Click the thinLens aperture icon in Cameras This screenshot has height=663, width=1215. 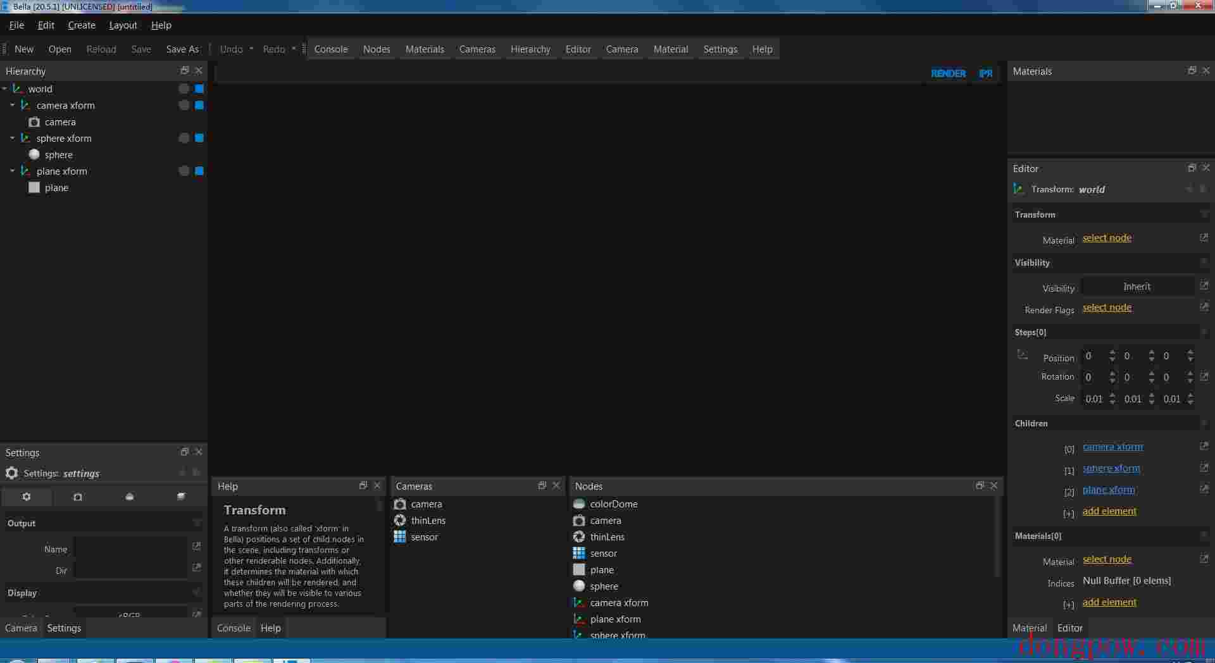[400, 521]
